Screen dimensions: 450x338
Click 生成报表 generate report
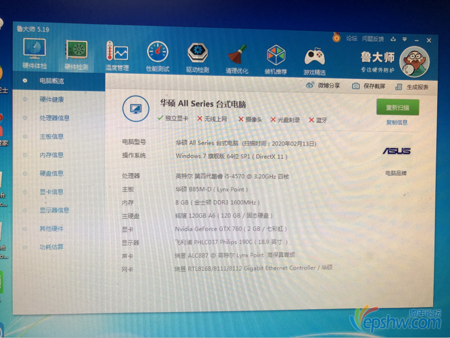pyautogui.click(x=412, y=87)
